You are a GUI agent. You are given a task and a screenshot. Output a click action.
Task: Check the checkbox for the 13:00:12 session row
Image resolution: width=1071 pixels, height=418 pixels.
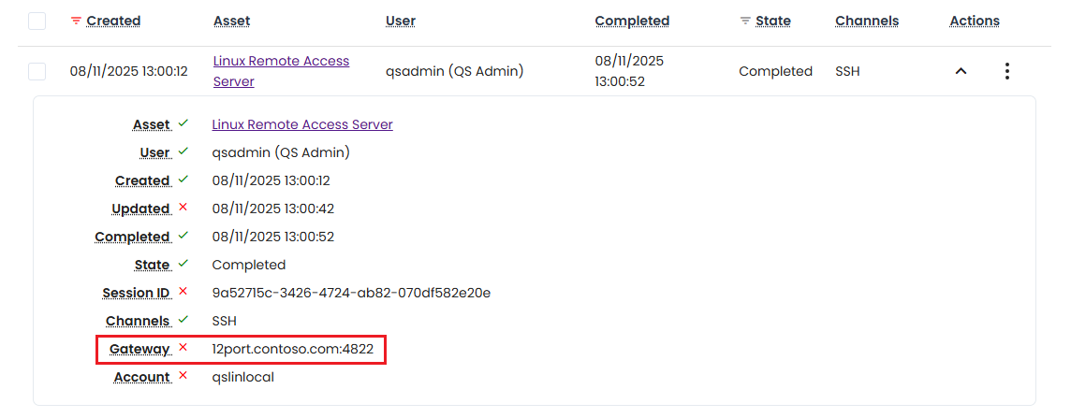click(x=37, y=71)
